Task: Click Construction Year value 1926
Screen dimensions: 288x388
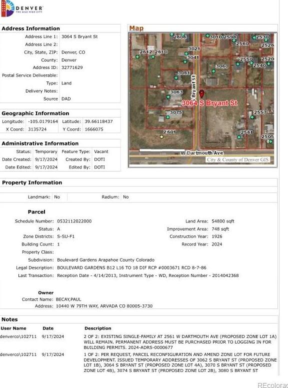Action: point(216,236)
